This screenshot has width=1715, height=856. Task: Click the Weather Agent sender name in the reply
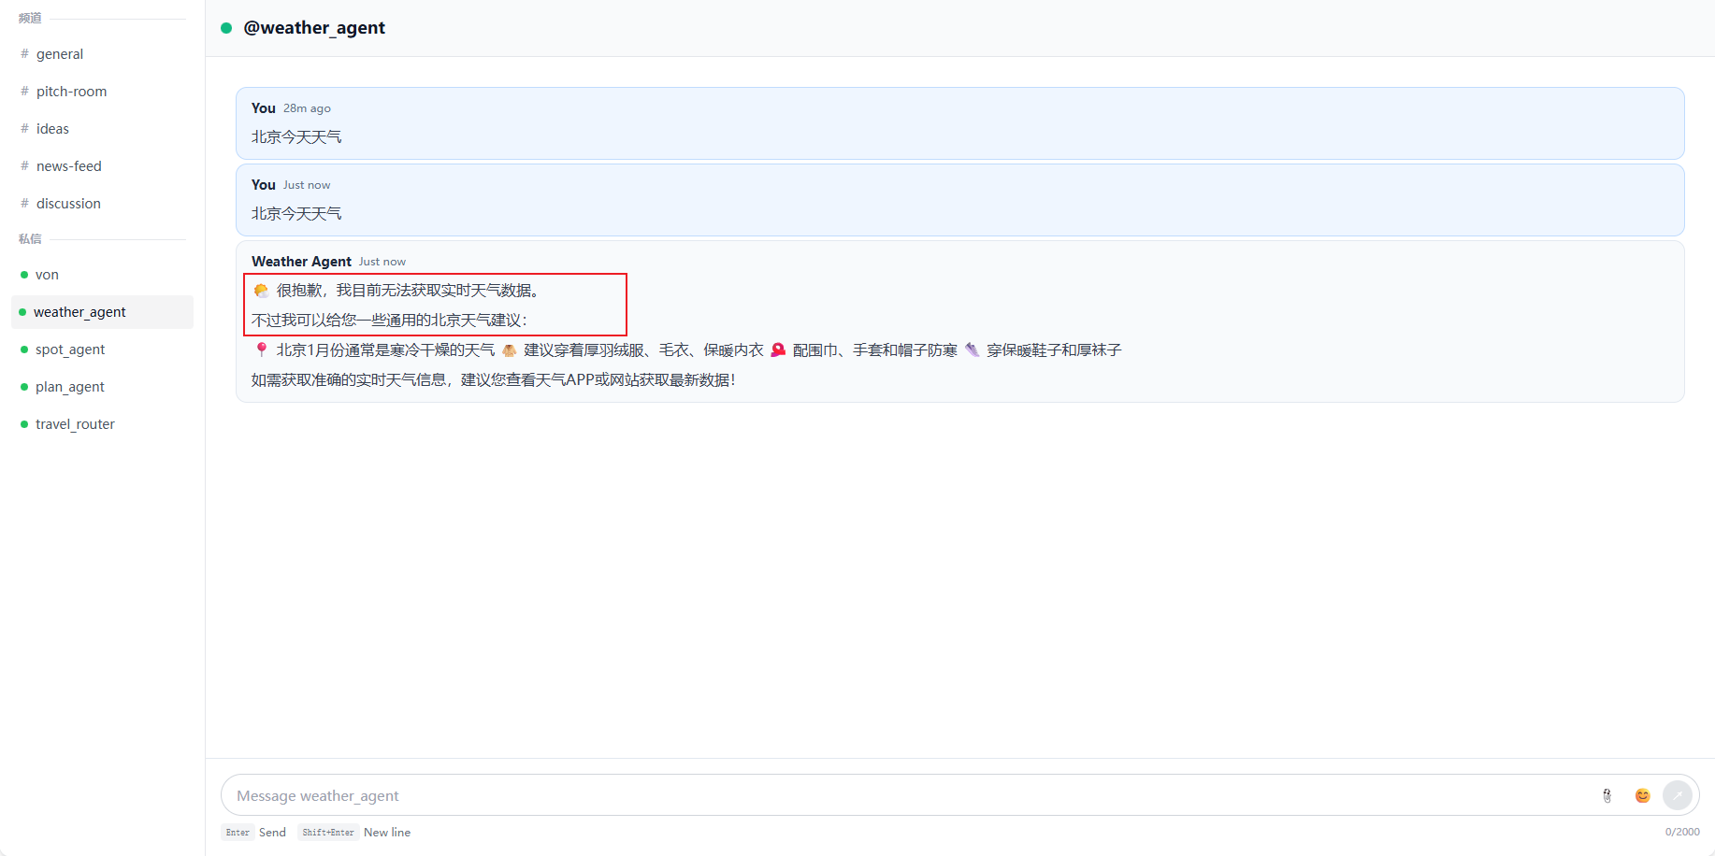(300, 261)
